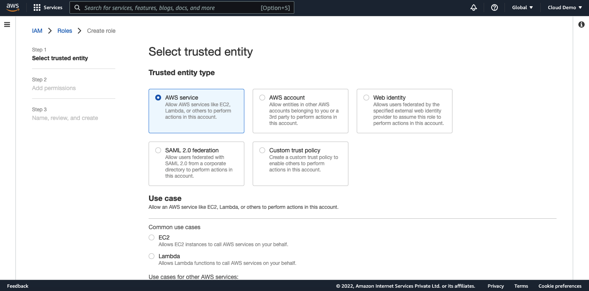
Task: Select Custom trust policy radio
Action: [x=262, y=150]
